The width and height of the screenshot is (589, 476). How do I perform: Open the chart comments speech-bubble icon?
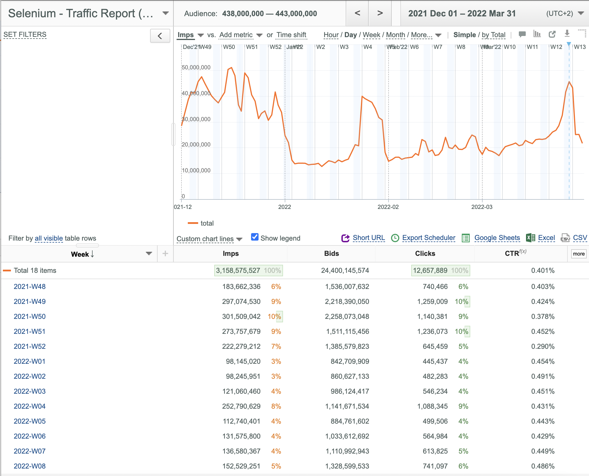pyautogui.click(x=522, y=34)
